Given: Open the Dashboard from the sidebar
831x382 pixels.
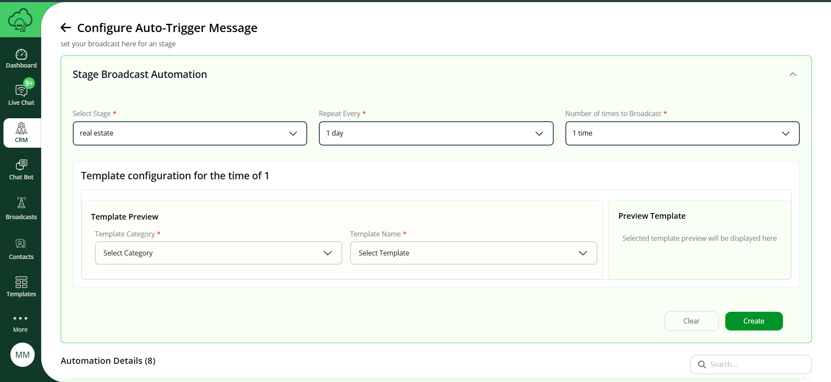Looking at the screenshot, I should pos(21,59).
